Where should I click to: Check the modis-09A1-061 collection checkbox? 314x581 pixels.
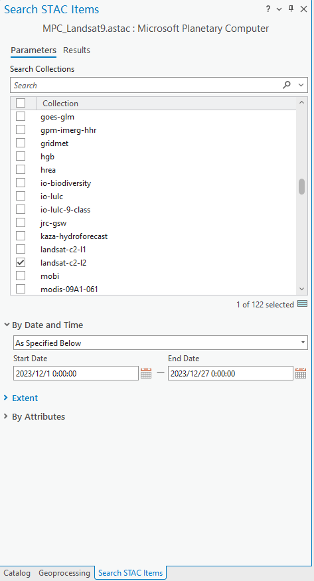[x=21, y=289]
